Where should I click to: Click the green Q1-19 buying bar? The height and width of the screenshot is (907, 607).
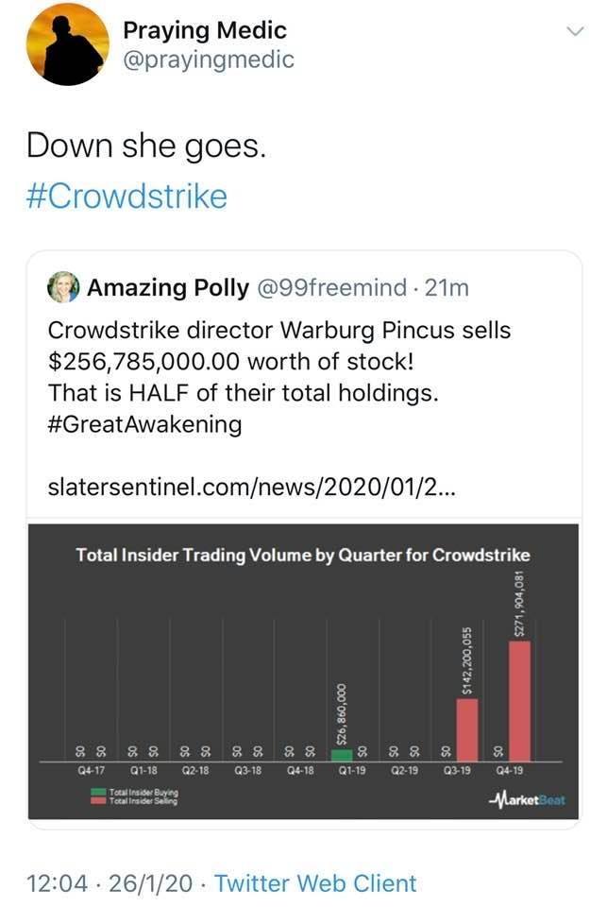click(342, 755)
